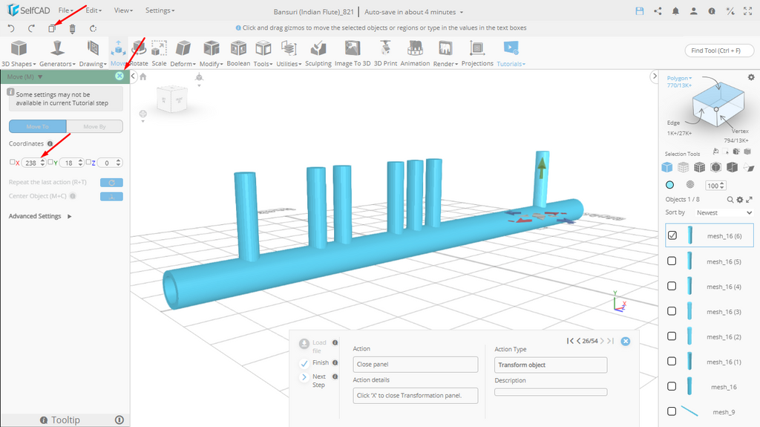760x427 pixels.
Task: Open the Settings menu
Action: (x=160, y=11)
